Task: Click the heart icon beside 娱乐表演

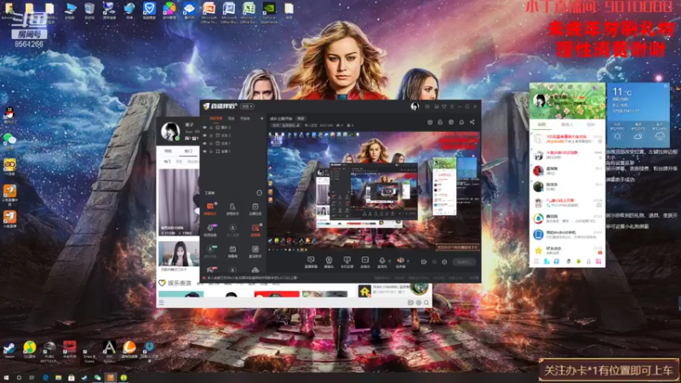Action: click(x=162, y=283)
